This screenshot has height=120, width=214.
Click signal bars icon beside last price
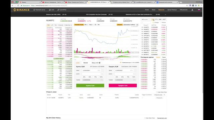[71, 59]
